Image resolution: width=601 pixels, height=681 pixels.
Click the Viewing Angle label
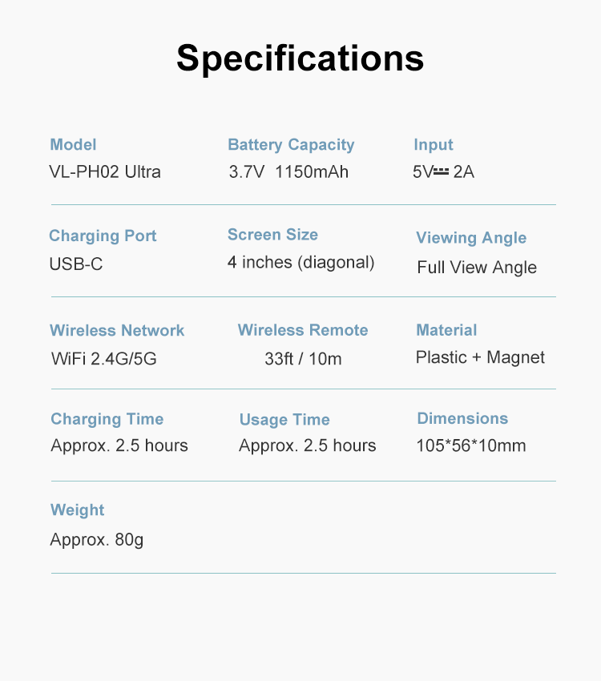(x=471, y=238)
